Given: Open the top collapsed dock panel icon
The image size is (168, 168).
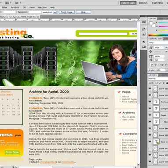Looking at the screenshot, I should (144, 22).
